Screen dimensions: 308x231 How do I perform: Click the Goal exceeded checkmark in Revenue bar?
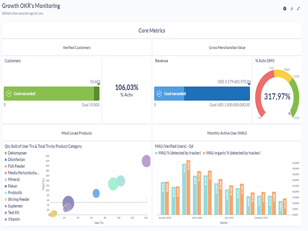coord(159,94)
